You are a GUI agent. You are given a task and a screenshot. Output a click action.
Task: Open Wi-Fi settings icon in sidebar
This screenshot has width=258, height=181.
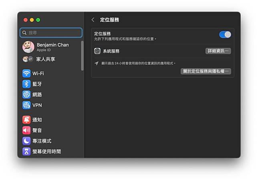click(26, 74)
